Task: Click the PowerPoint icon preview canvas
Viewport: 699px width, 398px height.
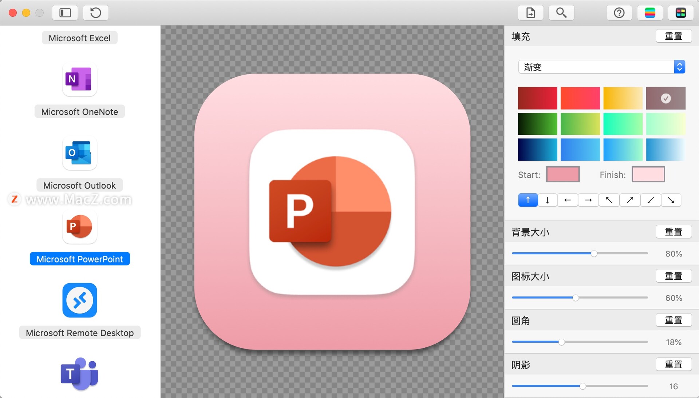Action: click(x=332, y=212)
